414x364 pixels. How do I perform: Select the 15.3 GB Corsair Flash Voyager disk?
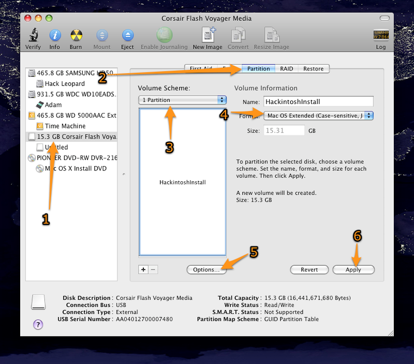(71, 137)
